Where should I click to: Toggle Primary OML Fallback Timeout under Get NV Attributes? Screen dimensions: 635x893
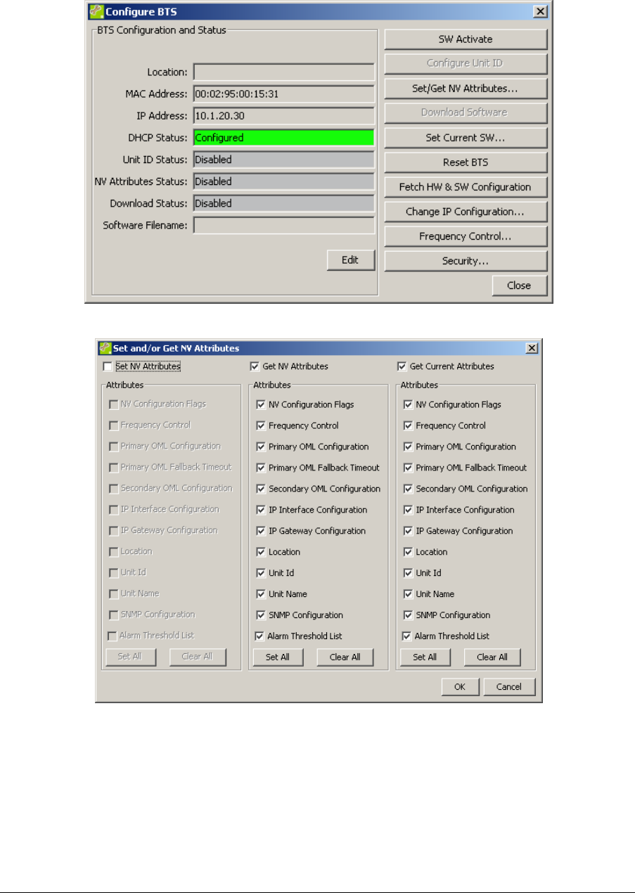tap(261, 468)
